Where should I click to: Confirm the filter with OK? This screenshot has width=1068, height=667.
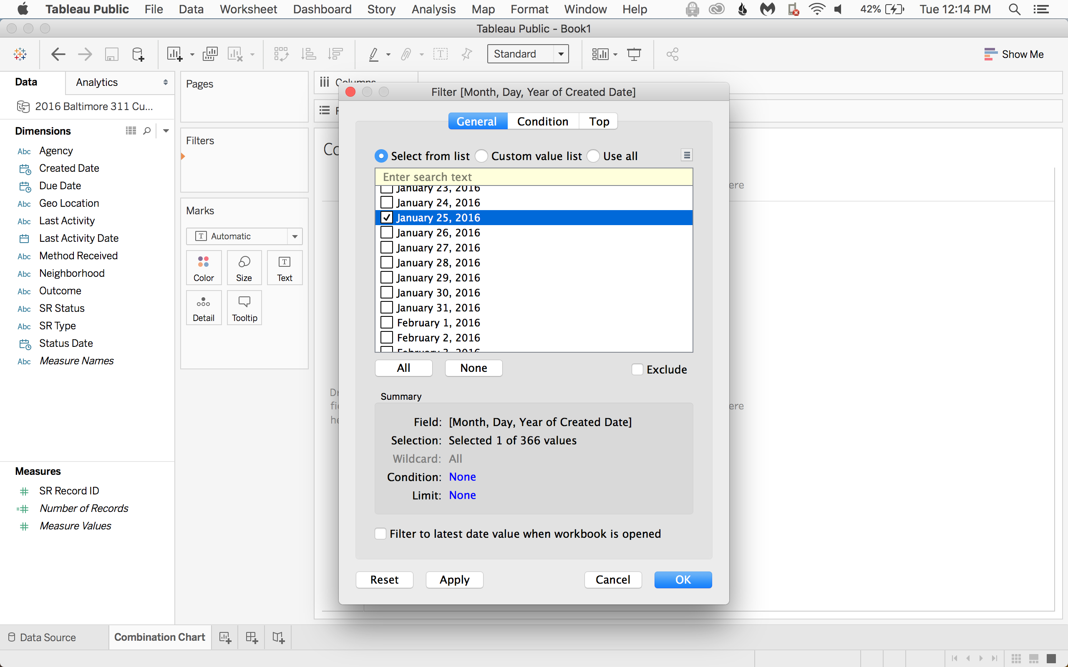pyautogui.click(x=683, y=579)
